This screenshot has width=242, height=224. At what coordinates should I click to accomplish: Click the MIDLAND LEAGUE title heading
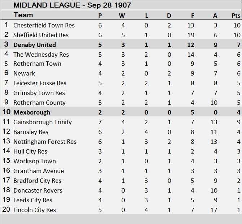72,5
